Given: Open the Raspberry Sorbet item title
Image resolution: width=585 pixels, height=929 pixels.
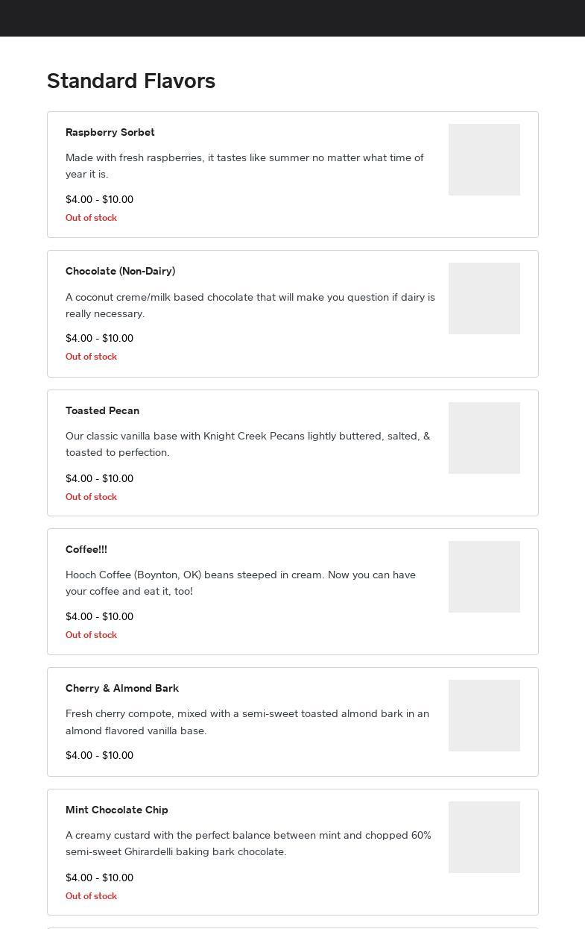Looking at the screenshot, I should point(110,132).
